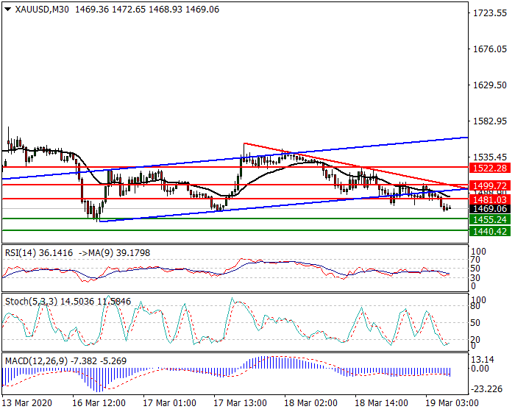The width and height of the screenshot is (515, 412).
Task: Click the 18 Mar 14:00 time label
Action: pos(381,403)
